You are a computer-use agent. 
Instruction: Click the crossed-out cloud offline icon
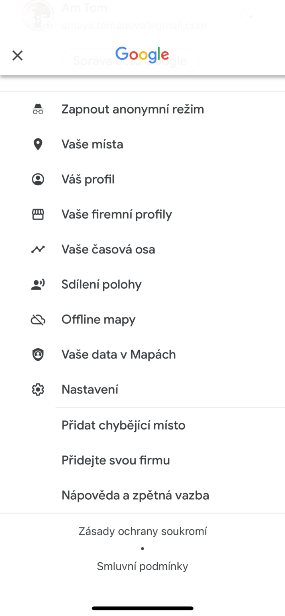(x=38, y=320)
